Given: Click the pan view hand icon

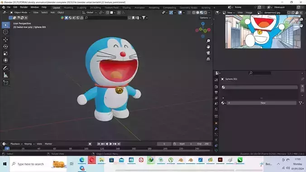Looking at the screenshot, I should tap(208, 47).
